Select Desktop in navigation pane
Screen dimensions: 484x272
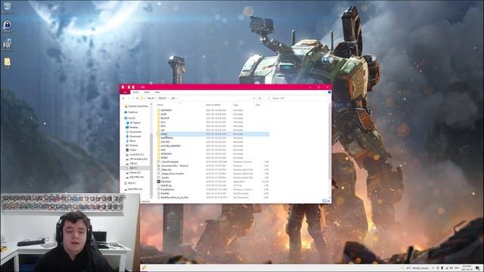click(133, 127)
